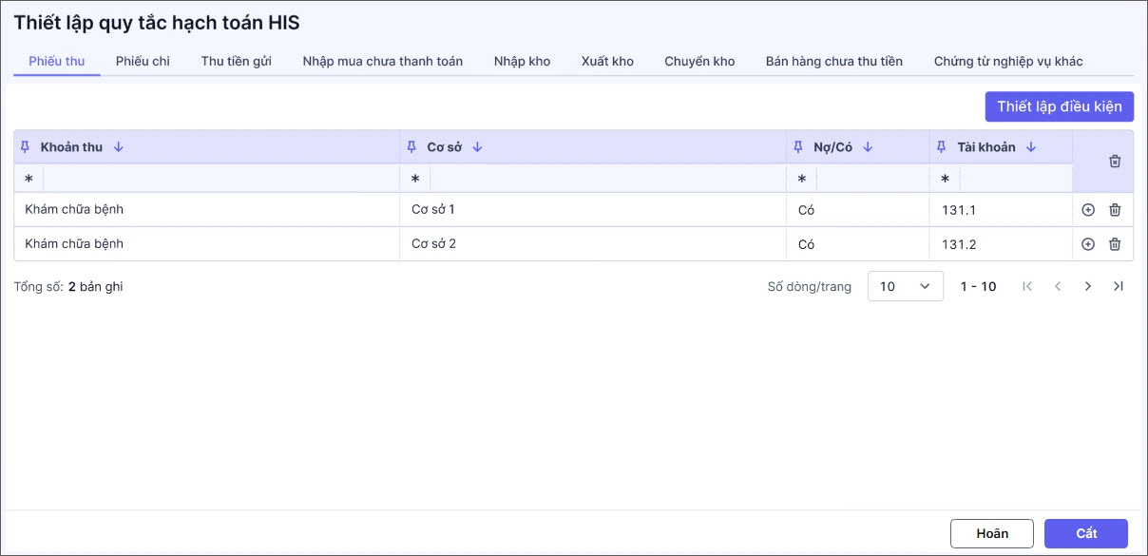
Task: Click the add icon on the Cơ sở 2 row
Action: [x=1088, y=244]
